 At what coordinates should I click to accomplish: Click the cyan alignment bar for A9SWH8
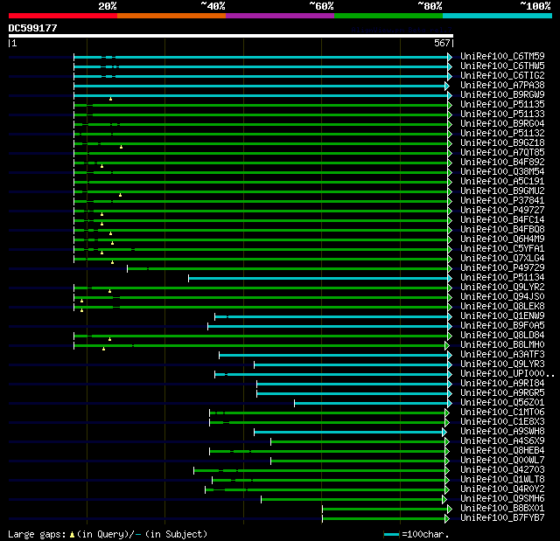point(348,433)
